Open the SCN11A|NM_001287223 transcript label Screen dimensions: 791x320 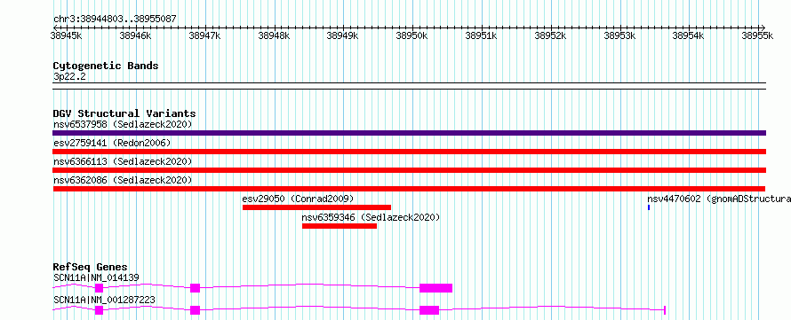point(104,300)
